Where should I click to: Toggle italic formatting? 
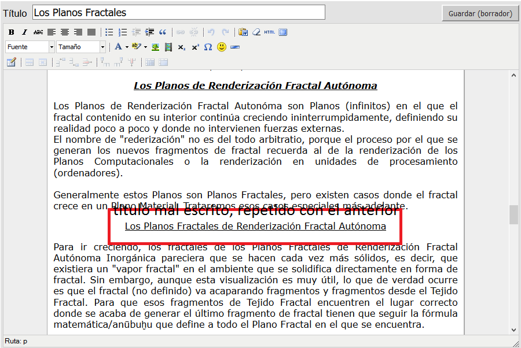[24, 32]
